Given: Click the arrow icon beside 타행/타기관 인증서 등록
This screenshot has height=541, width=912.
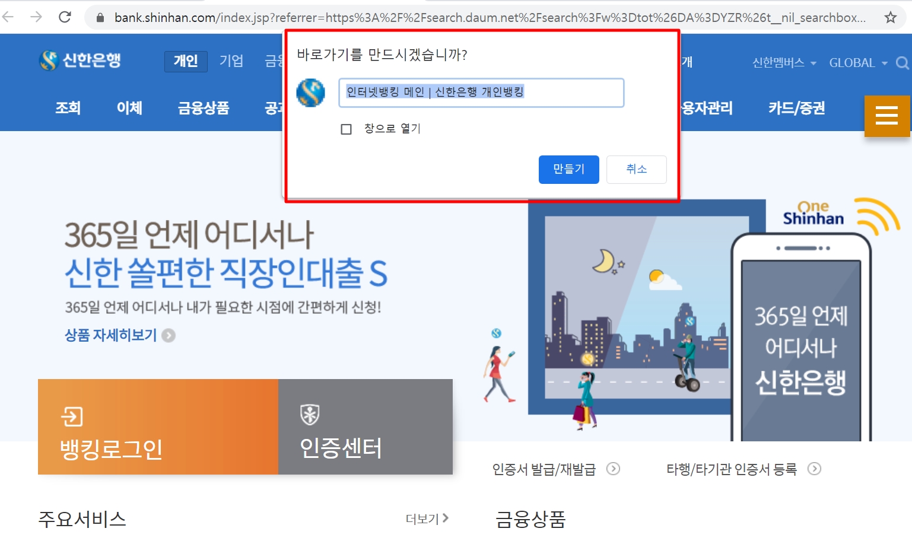Looking at the screenshot, I should (815, 469).
